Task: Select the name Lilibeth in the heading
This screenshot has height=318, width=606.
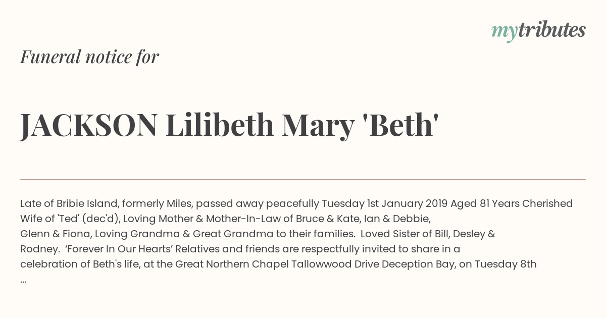Action: [220, 125]
